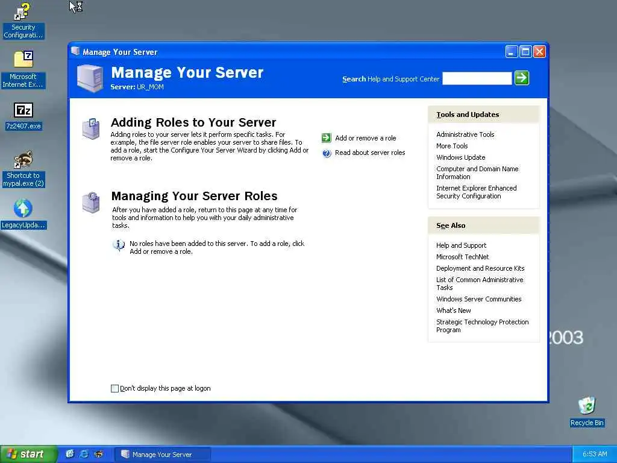Open Deployment and Resource Kits link
Image resolution: width=617 pixels, height=463 pixels.
tap(480, 268)
